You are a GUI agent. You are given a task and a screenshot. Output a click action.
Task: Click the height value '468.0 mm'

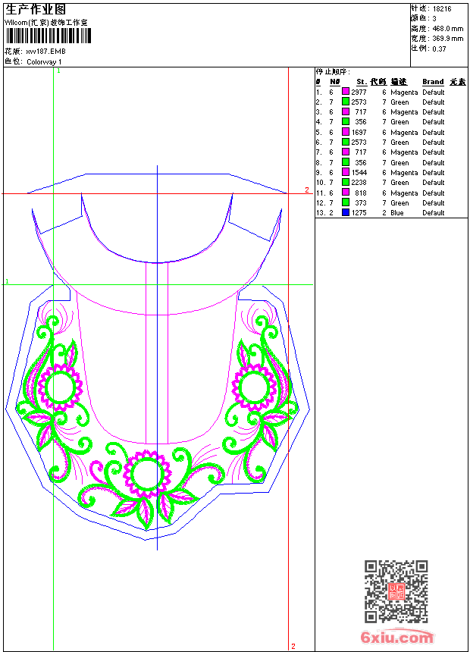447,29
